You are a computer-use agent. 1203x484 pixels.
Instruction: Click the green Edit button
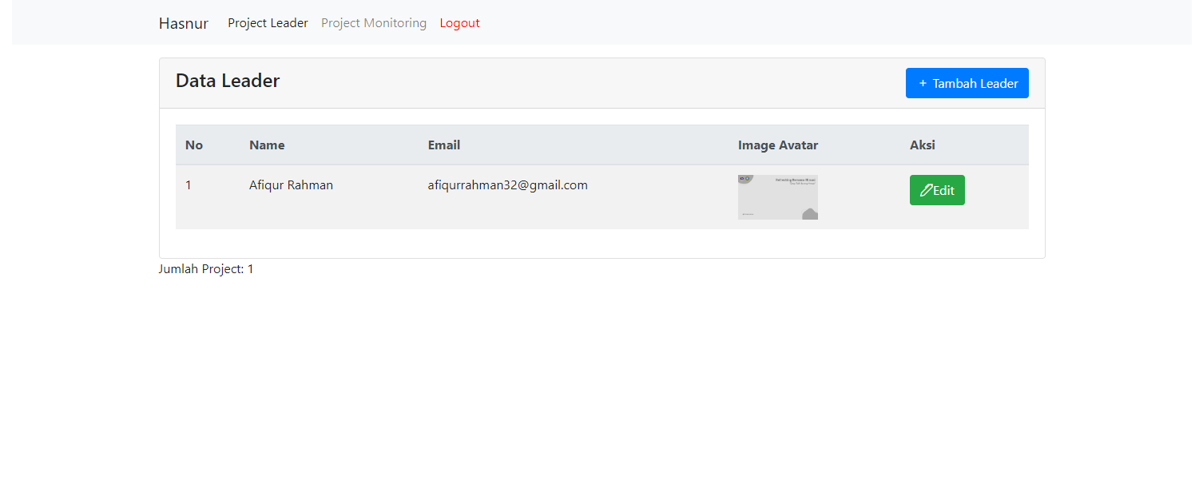coord(937,190)
